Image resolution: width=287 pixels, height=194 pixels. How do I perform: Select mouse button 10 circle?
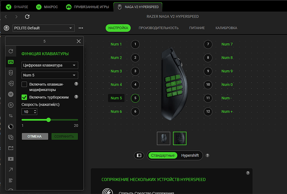[x=208, y=85]
